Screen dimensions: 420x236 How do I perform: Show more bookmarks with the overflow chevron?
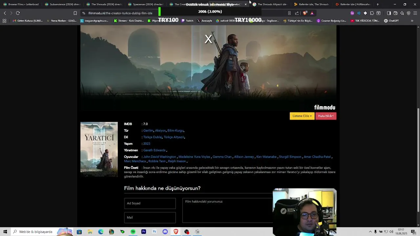pos(412,21)
